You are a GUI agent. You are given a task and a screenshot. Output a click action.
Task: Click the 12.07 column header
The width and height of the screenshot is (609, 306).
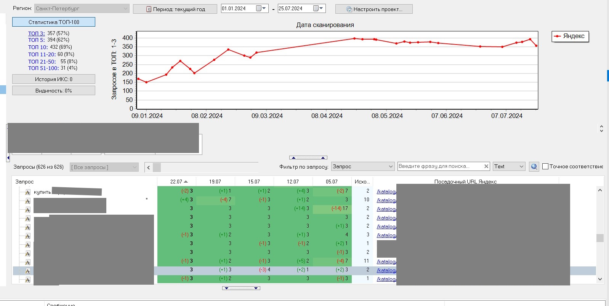tap(293, 182)
